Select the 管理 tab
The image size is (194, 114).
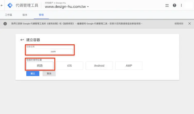[41, 15]
